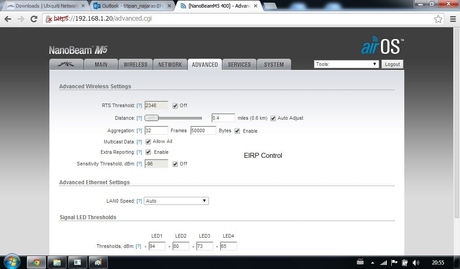Expand the Tools dropdown
This screenshot has height=269, width=460.
point(346,64)
